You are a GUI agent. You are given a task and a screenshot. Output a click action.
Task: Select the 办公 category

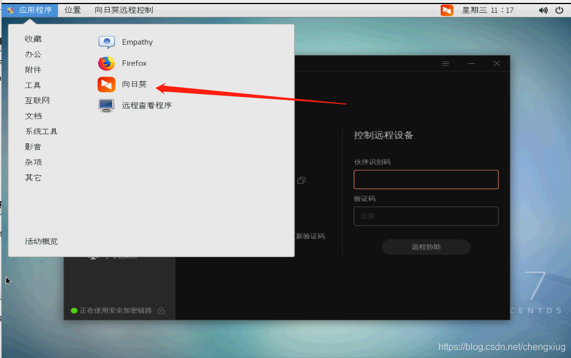(33, 54)
